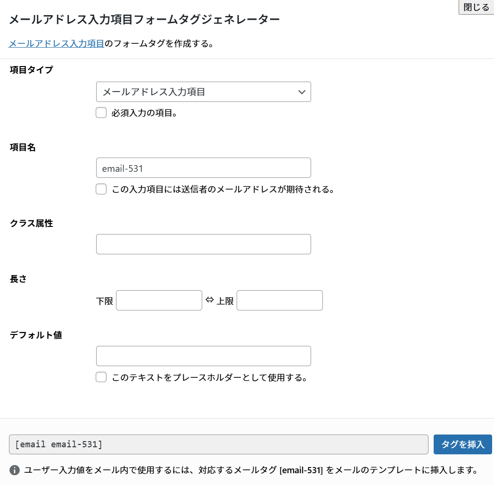Enable the 必須入力の項目 checkbox

(x=101, y=113)
